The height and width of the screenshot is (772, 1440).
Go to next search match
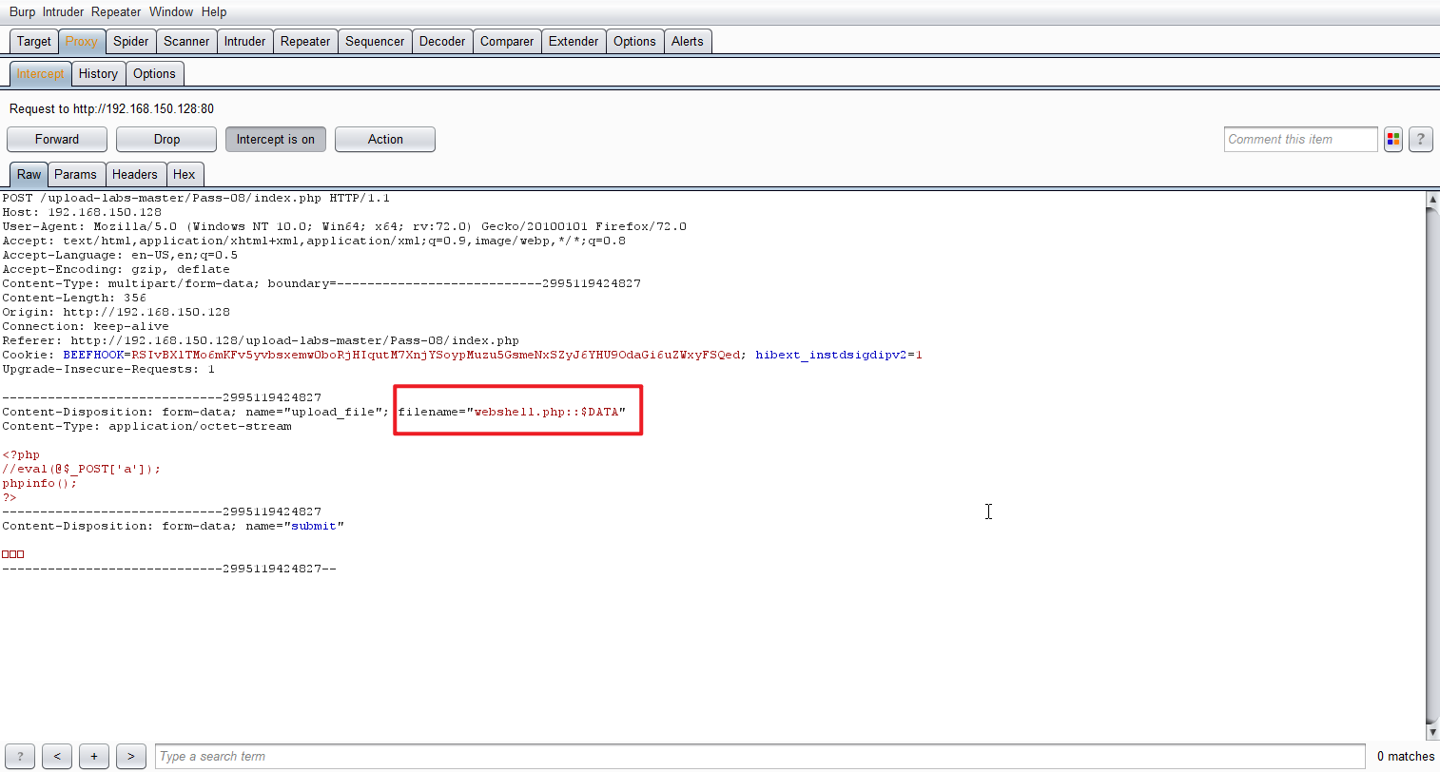click(131, 756)
